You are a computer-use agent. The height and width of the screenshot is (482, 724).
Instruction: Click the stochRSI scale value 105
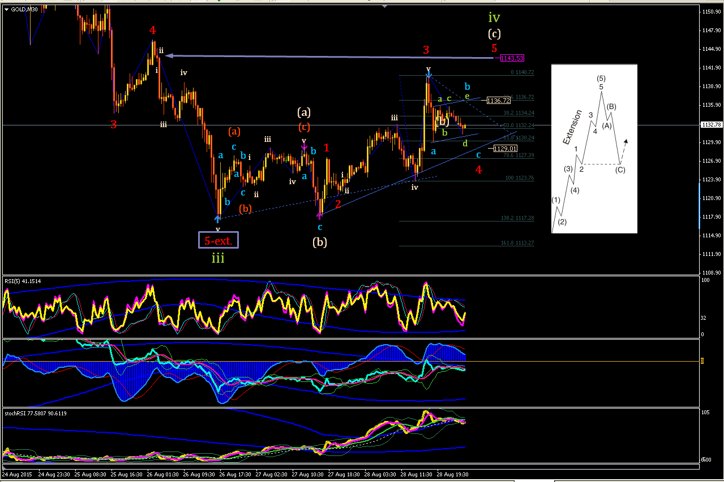[x=705, y=412]
